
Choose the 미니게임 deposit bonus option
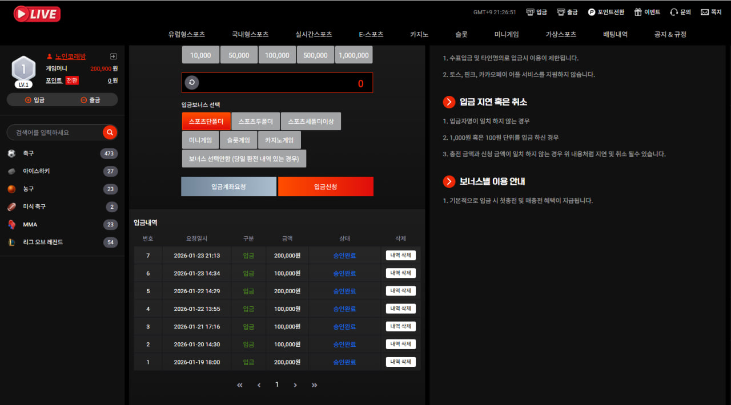(200, 140)
